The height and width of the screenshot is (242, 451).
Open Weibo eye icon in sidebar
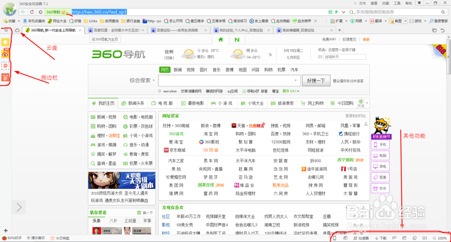click(x=5, y=54)
